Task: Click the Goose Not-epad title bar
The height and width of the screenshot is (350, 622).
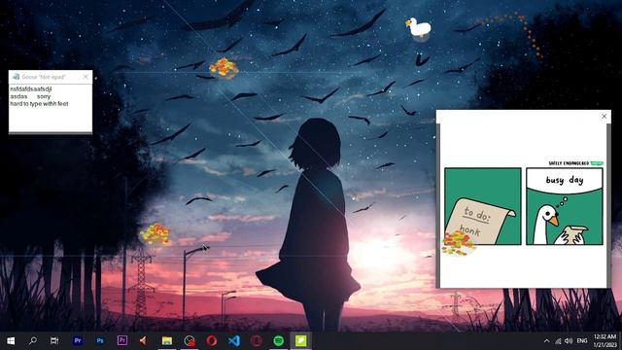Action: (51, 77)
